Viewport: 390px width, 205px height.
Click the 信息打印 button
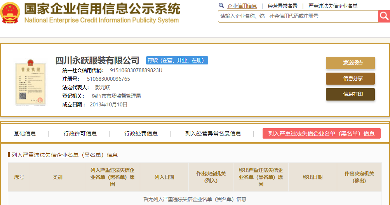coord(350,94)
